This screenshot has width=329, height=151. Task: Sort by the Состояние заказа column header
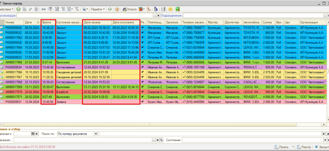[68, 22]
